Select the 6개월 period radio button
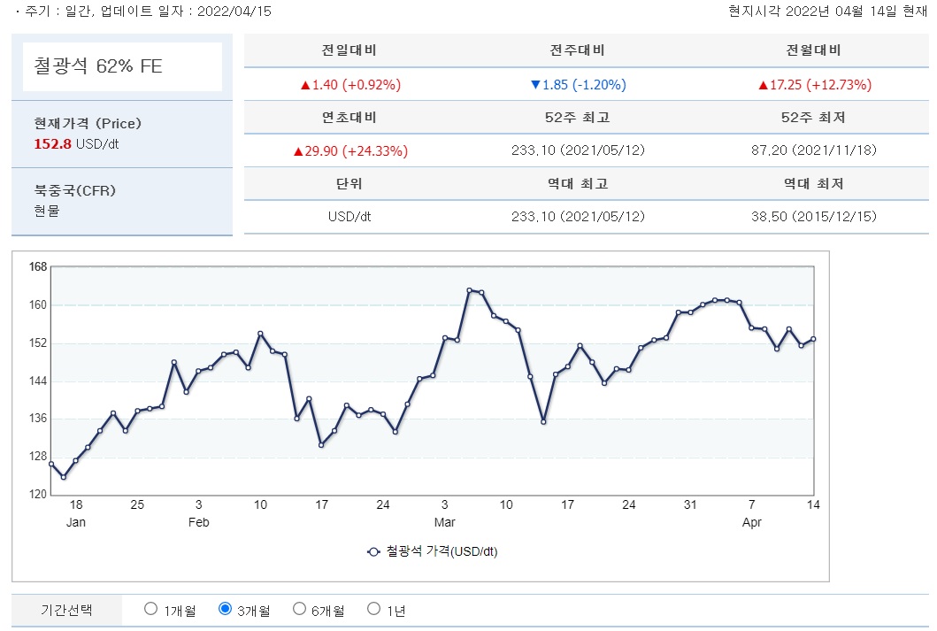This screenshot has height=631, width=937. click(x=299, y=609)
